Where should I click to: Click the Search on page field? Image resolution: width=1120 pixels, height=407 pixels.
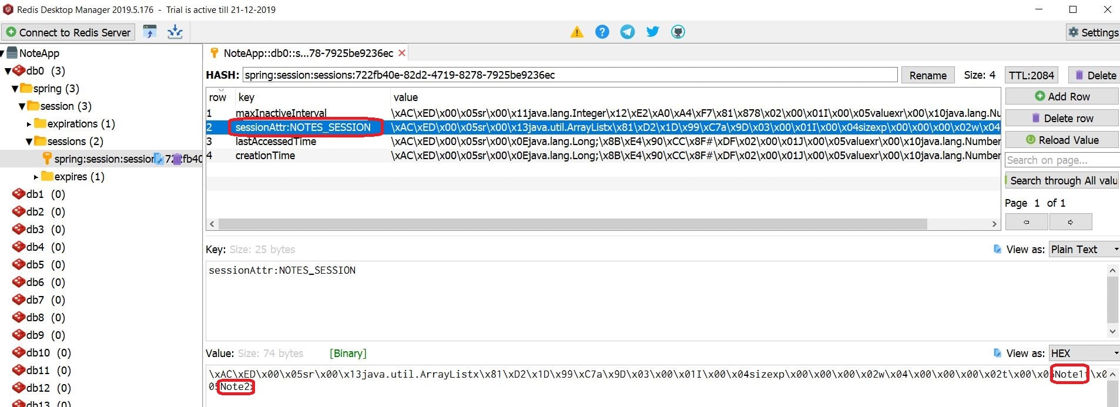click(1062, 160)
